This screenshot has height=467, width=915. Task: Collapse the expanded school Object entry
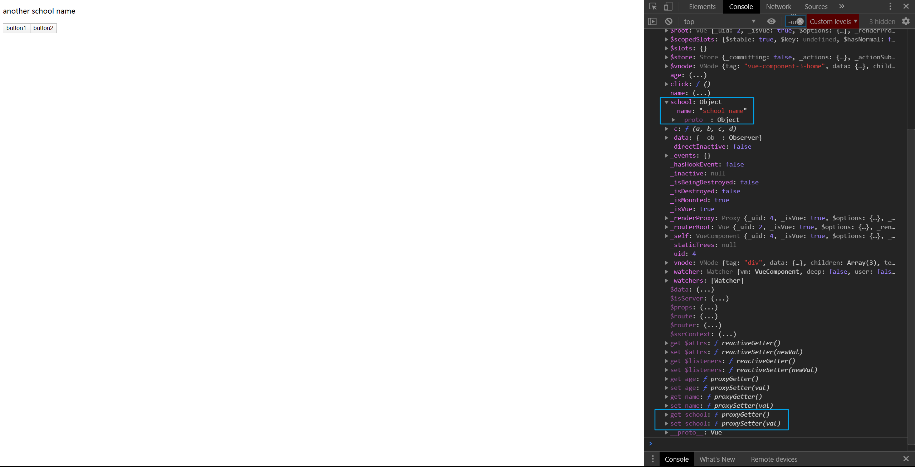[666, 102]
